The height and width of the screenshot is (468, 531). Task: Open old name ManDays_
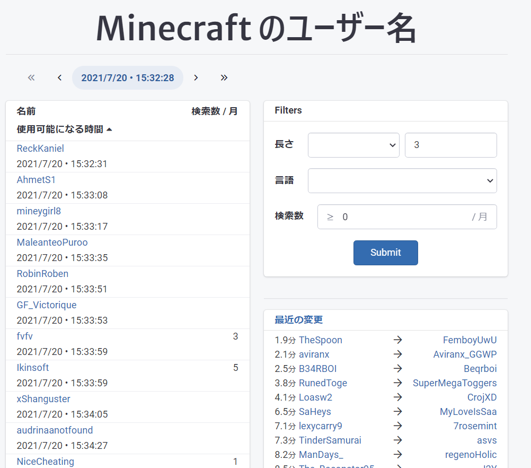[321, 455]
